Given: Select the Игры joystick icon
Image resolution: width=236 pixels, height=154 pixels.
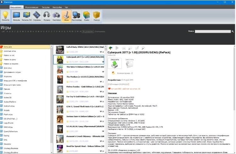Looking at the screenshot, I should pos(66,16).
